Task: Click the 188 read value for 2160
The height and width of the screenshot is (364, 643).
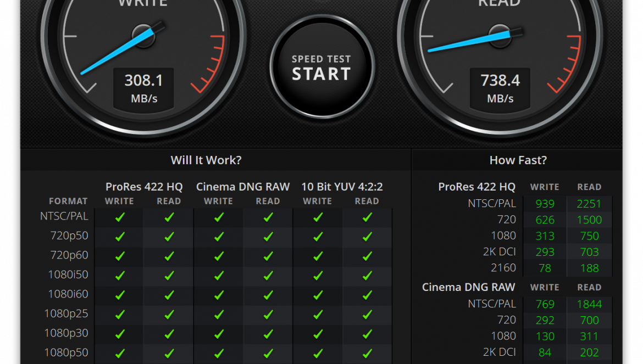Action: (x=589, y=268)
